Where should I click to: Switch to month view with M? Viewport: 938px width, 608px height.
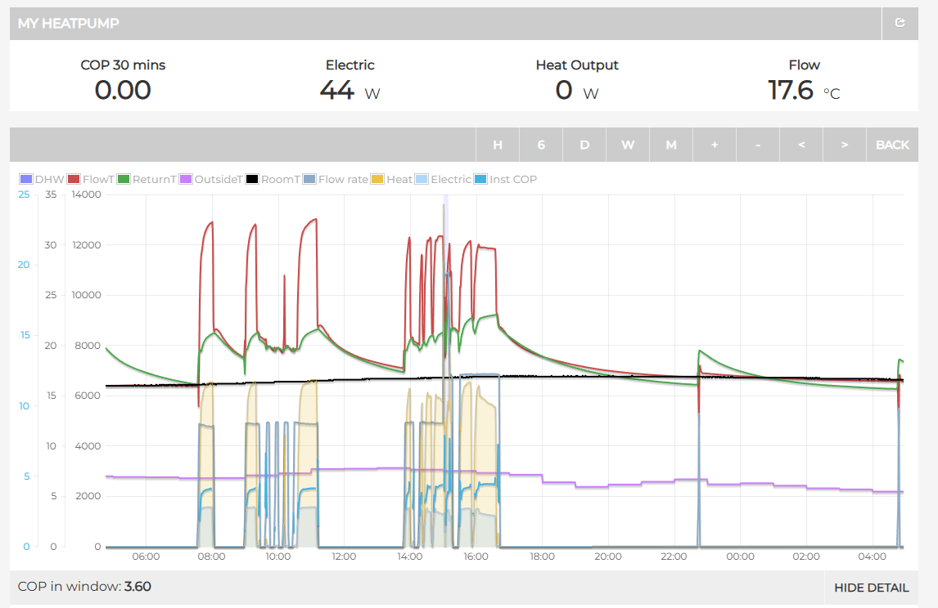(x=671, y=145)
